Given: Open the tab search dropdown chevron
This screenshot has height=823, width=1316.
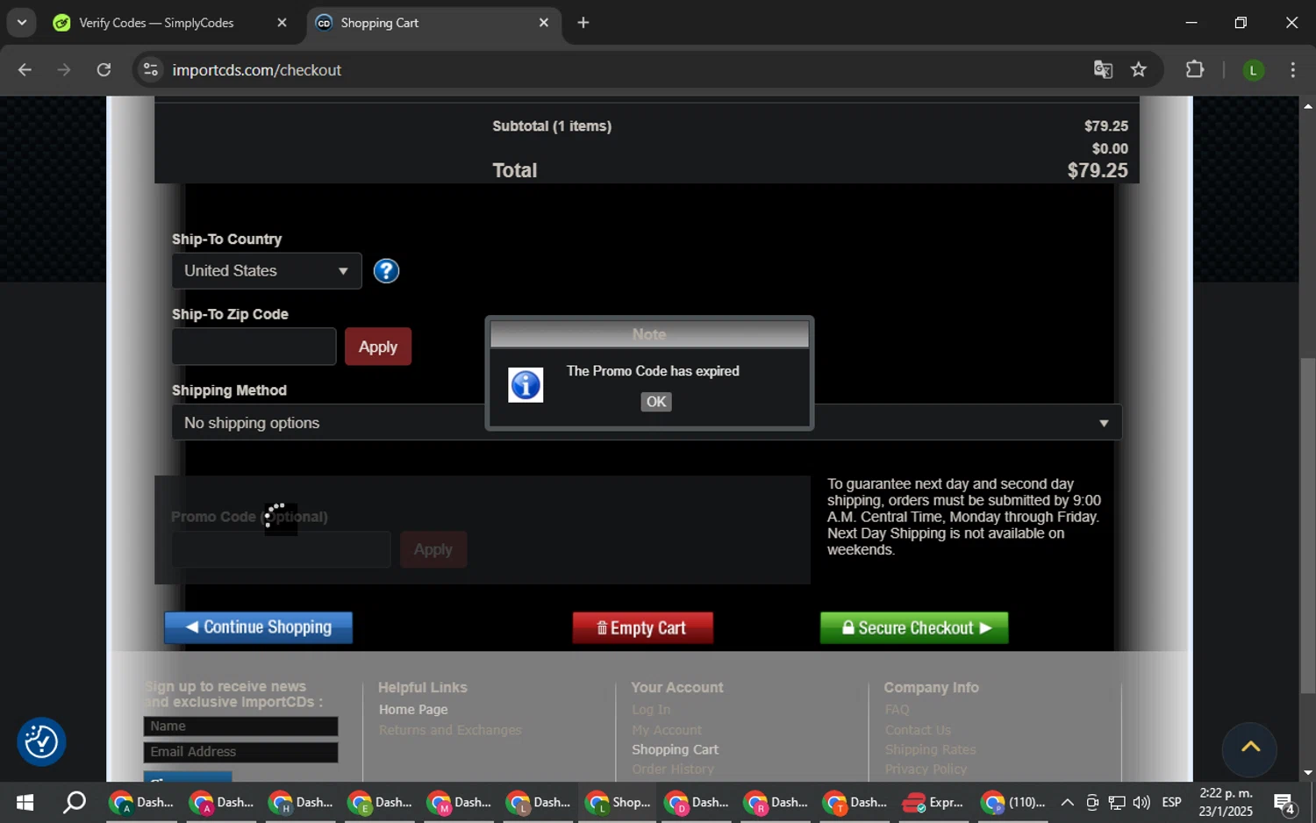Looking at the screenshot, I should 21,23.
